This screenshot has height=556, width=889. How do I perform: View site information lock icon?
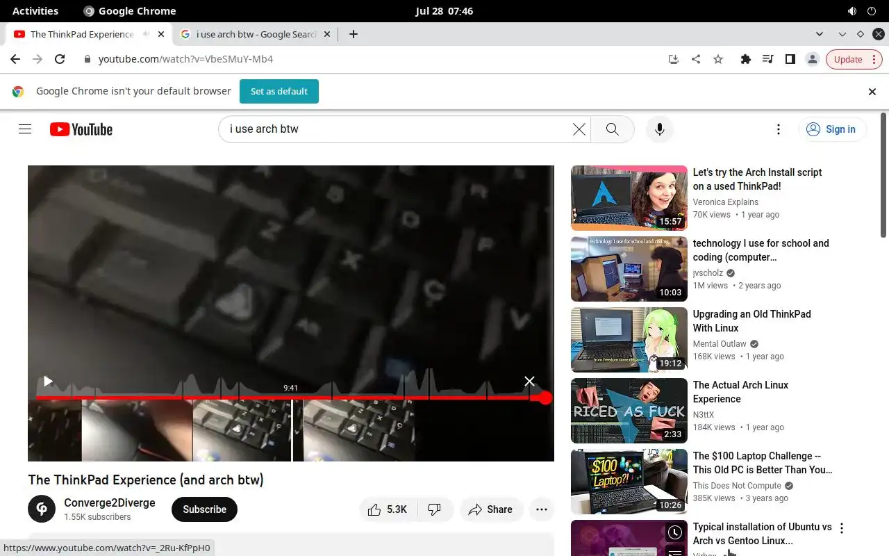(87, 59)
